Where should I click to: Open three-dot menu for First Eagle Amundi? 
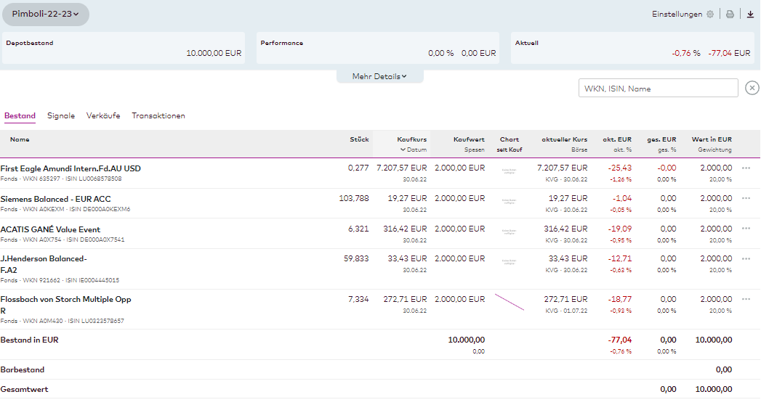coord(746,168)
